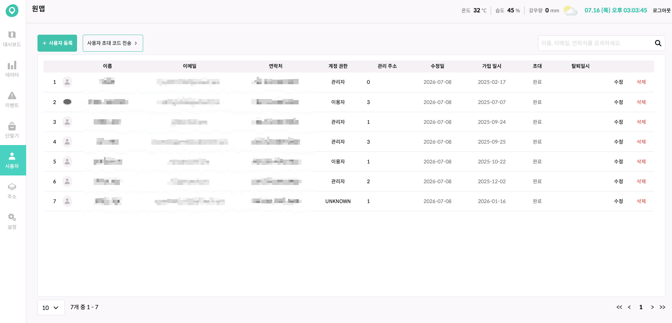Click join date 2025-02-17
672x323 pixels.
coord(492,82)
